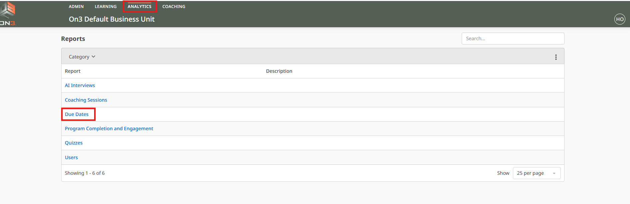Viewport: 630px width, 204px height.
Task: Open the HO user profile avatar
Action: (x=619, y=19)
